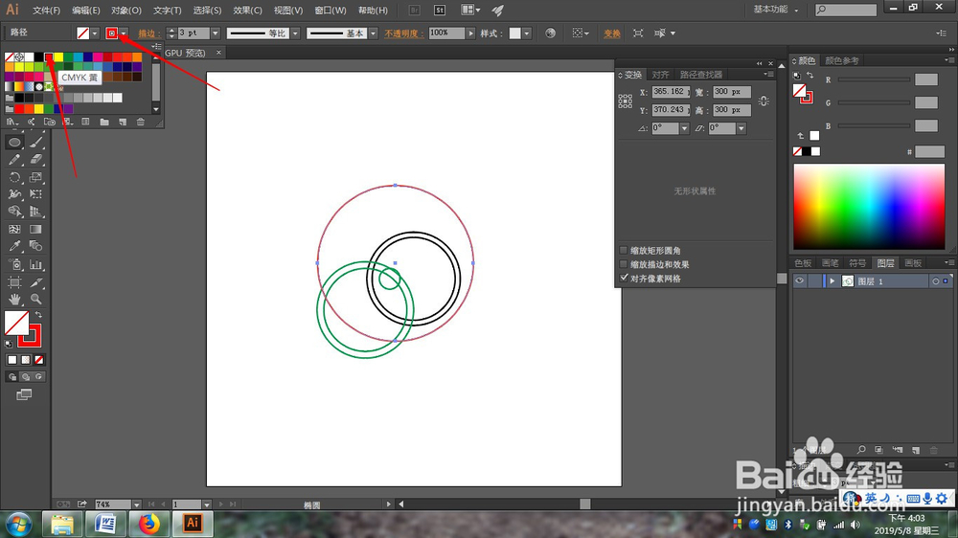Screen dimensions: 958x538
Task: Select the Artboard tool
Action: (x=14, y=282)
